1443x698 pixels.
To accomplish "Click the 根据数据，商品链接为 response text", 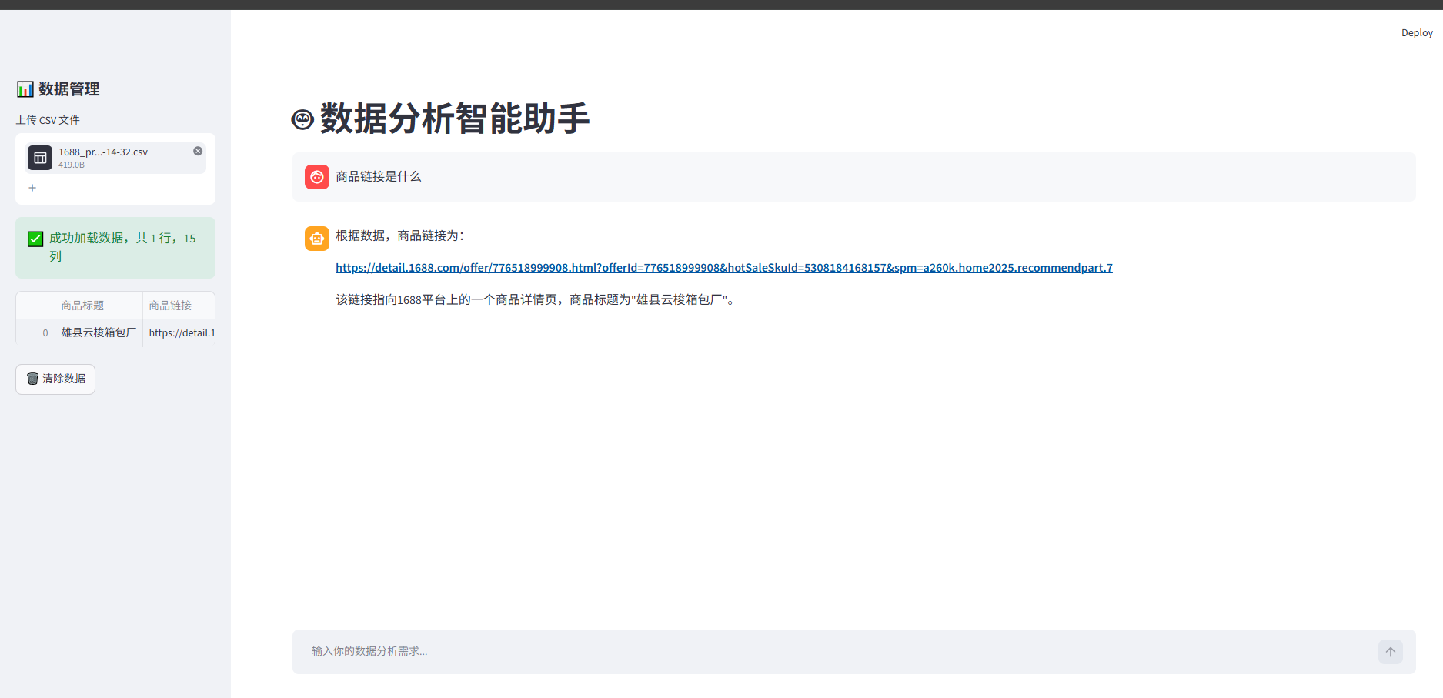I will point(400,235).
